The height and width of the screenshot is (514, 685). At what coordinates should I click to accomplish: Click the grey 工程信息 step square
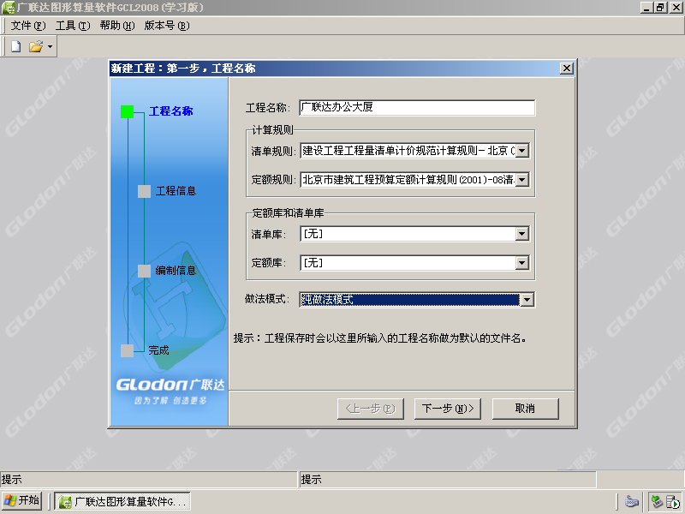(x=144, y=191)
